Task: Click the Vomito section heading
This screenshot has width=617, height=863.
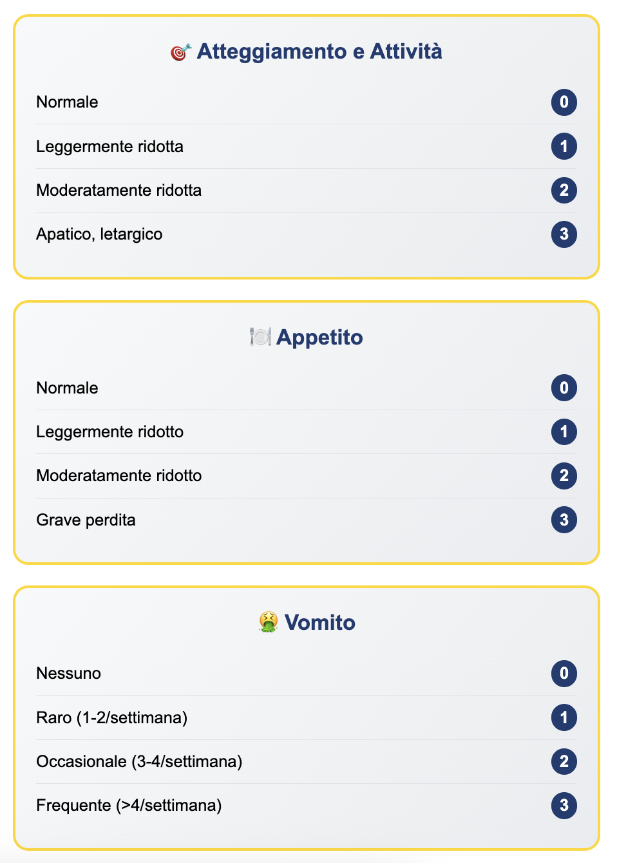Action: pyautogui.click(x=319, y=623)
